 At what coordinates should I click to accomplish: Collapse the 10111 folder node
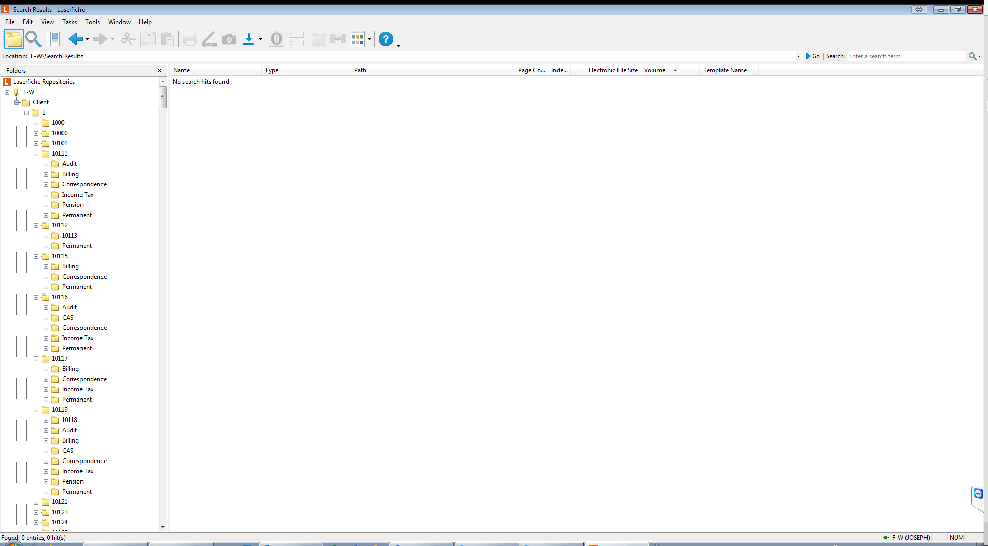pos(36,154)
